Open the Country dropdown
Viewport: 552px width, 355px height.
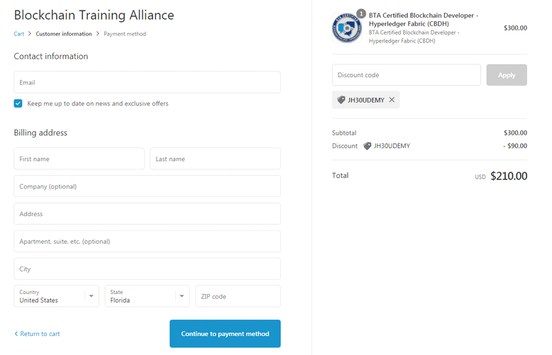click(56, 296)
